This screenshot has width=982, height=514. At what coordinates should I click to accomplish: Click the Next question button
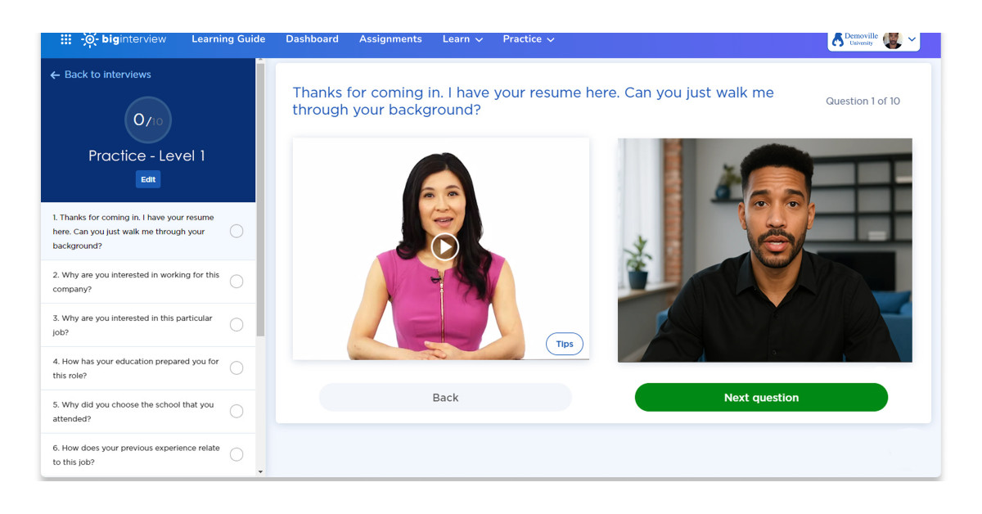pos(761,397)
